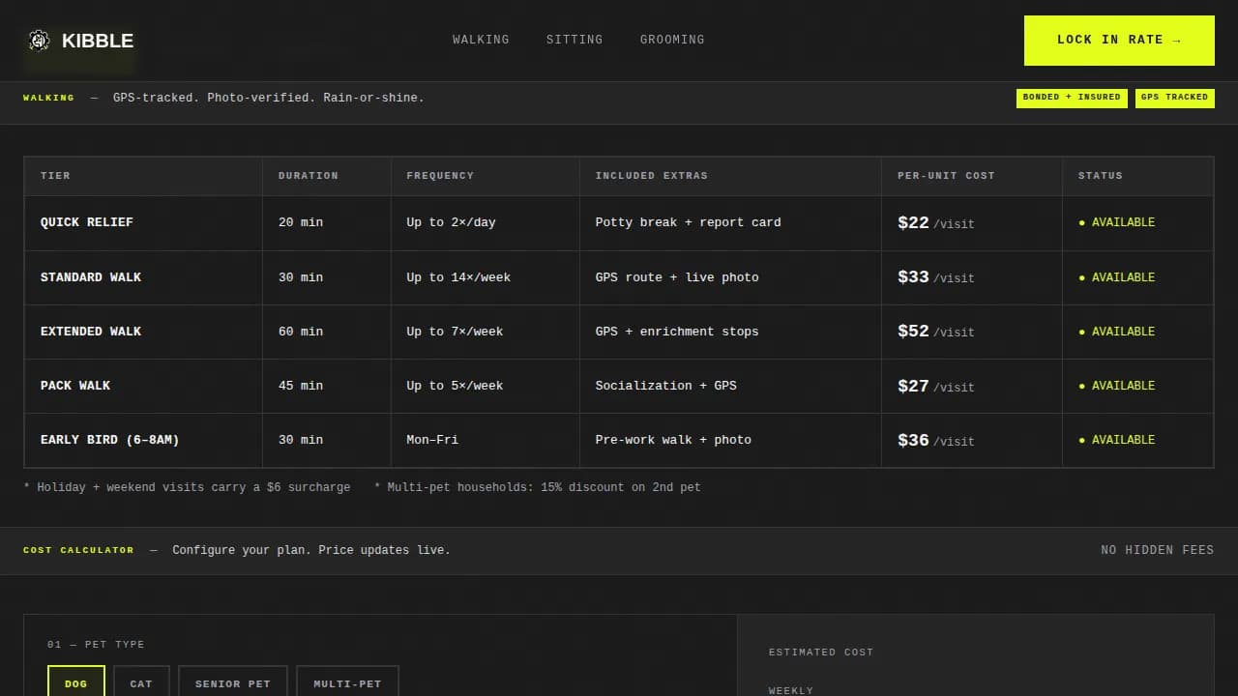
Task: Select the Senior Pet option
Action: [233, 681]
